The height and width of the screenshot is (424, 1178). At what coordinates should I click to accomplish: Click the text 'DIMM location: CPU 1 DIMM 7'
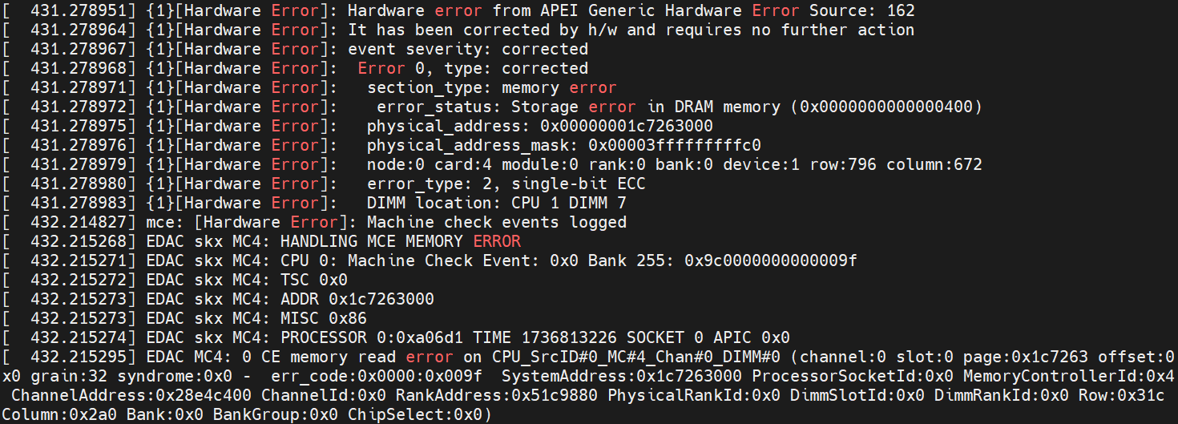click(x=497, y=203)
